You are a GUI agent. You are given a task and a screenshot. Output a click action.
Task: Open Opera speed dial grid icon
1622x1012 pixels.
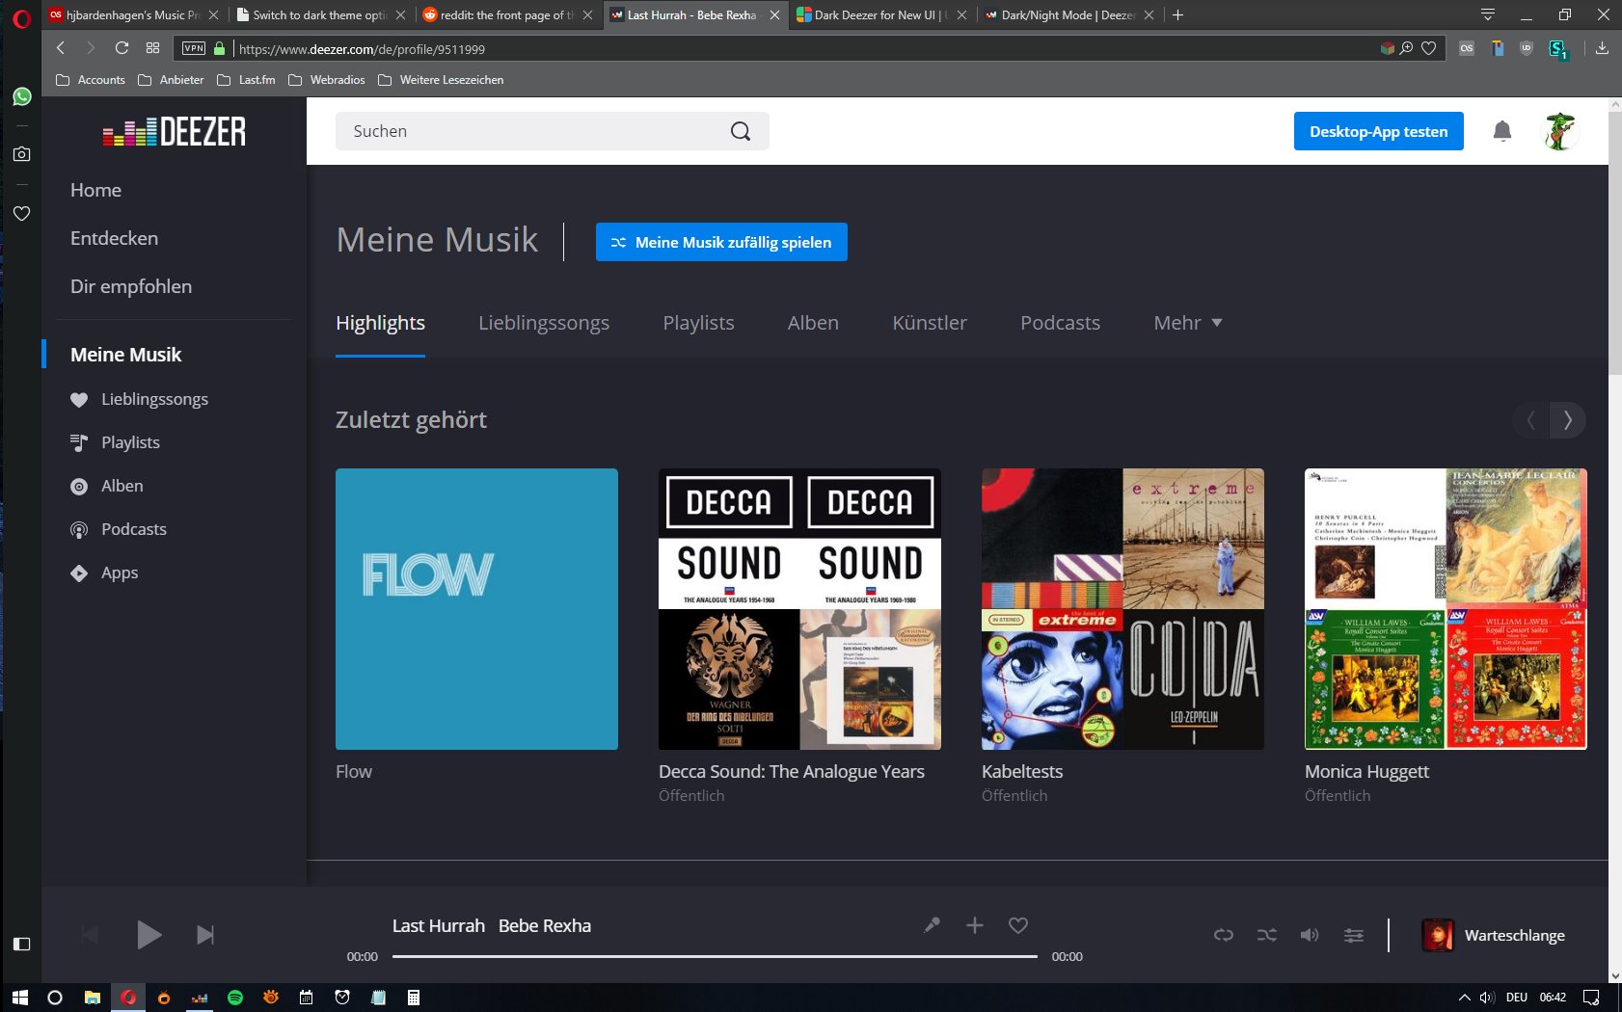click(x=152, y=48)
